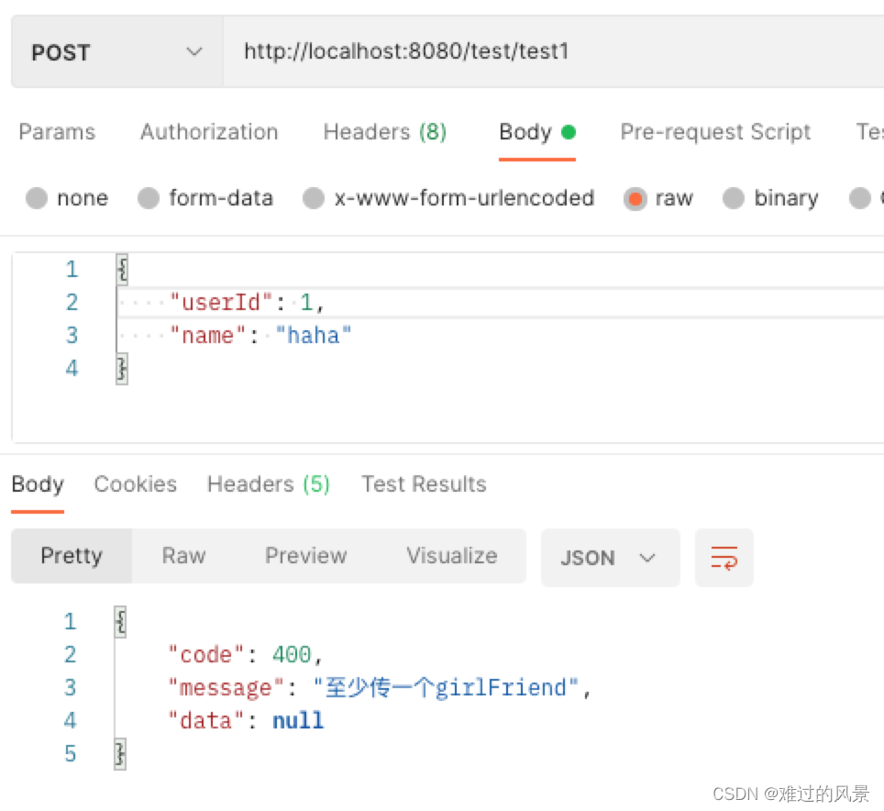Open Test Results tab

[424, 484]
